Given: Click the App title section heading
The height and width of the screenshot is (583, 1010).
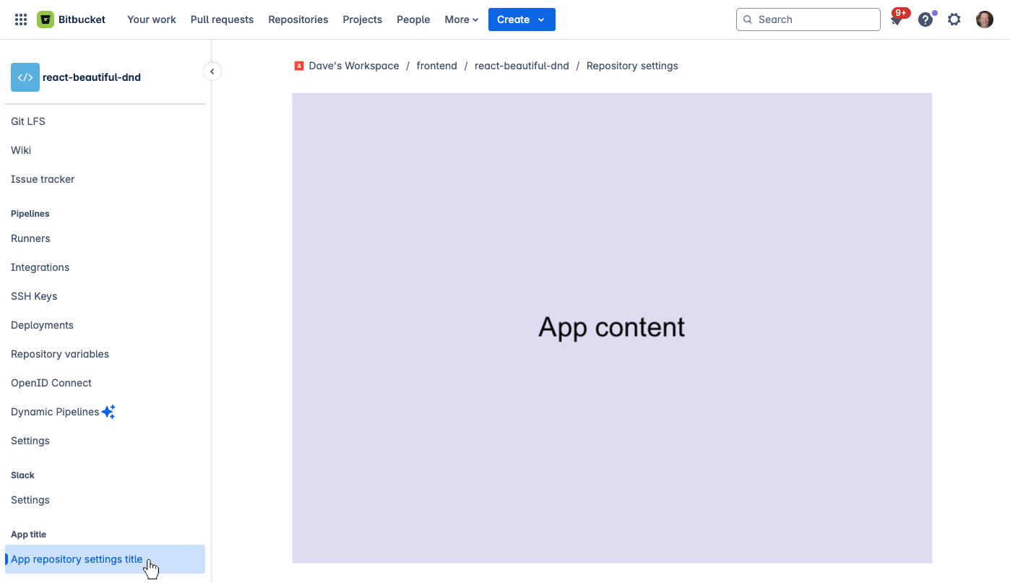Looking at the screenshot, I should (x=28, y=535).
